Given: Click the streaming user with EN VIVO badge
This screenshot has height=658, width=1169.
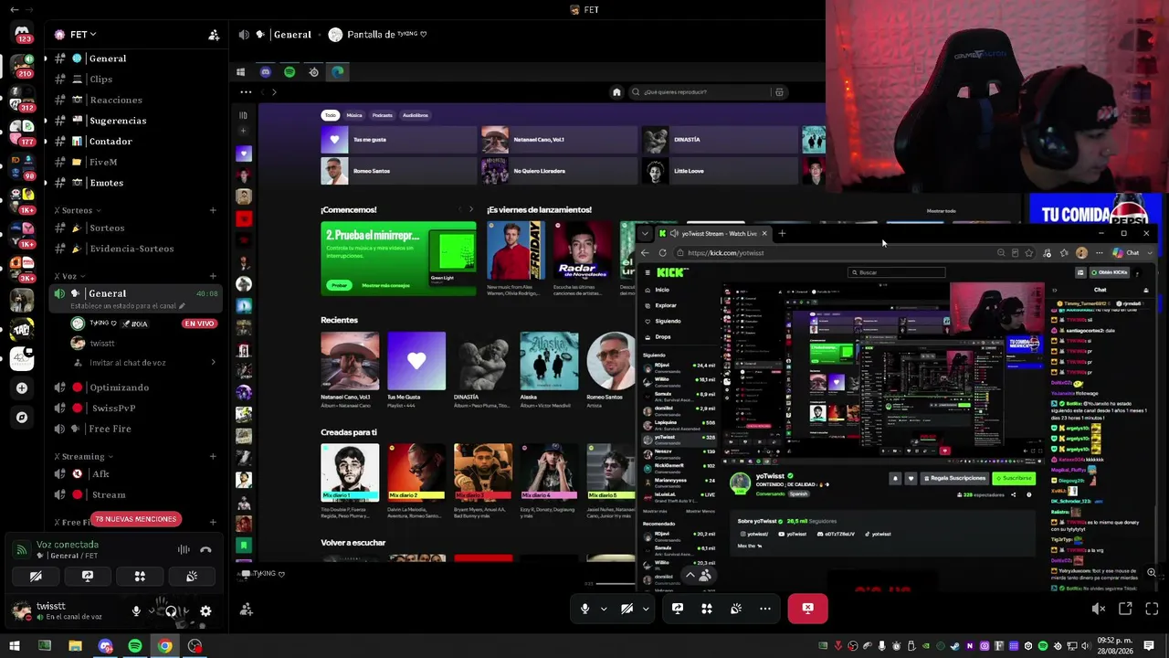Looking at the screenshot, I should point(144,324).
